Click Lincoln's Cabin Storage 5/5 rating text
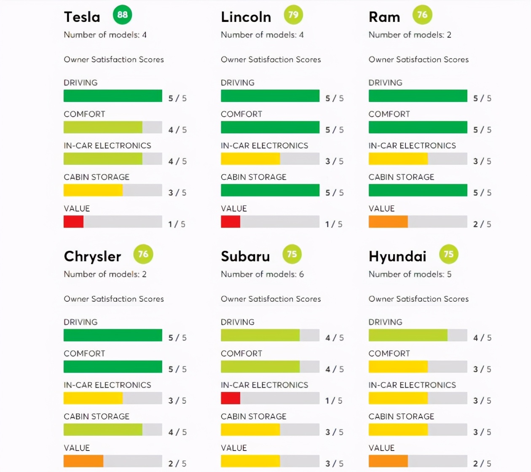 (334, 193)
